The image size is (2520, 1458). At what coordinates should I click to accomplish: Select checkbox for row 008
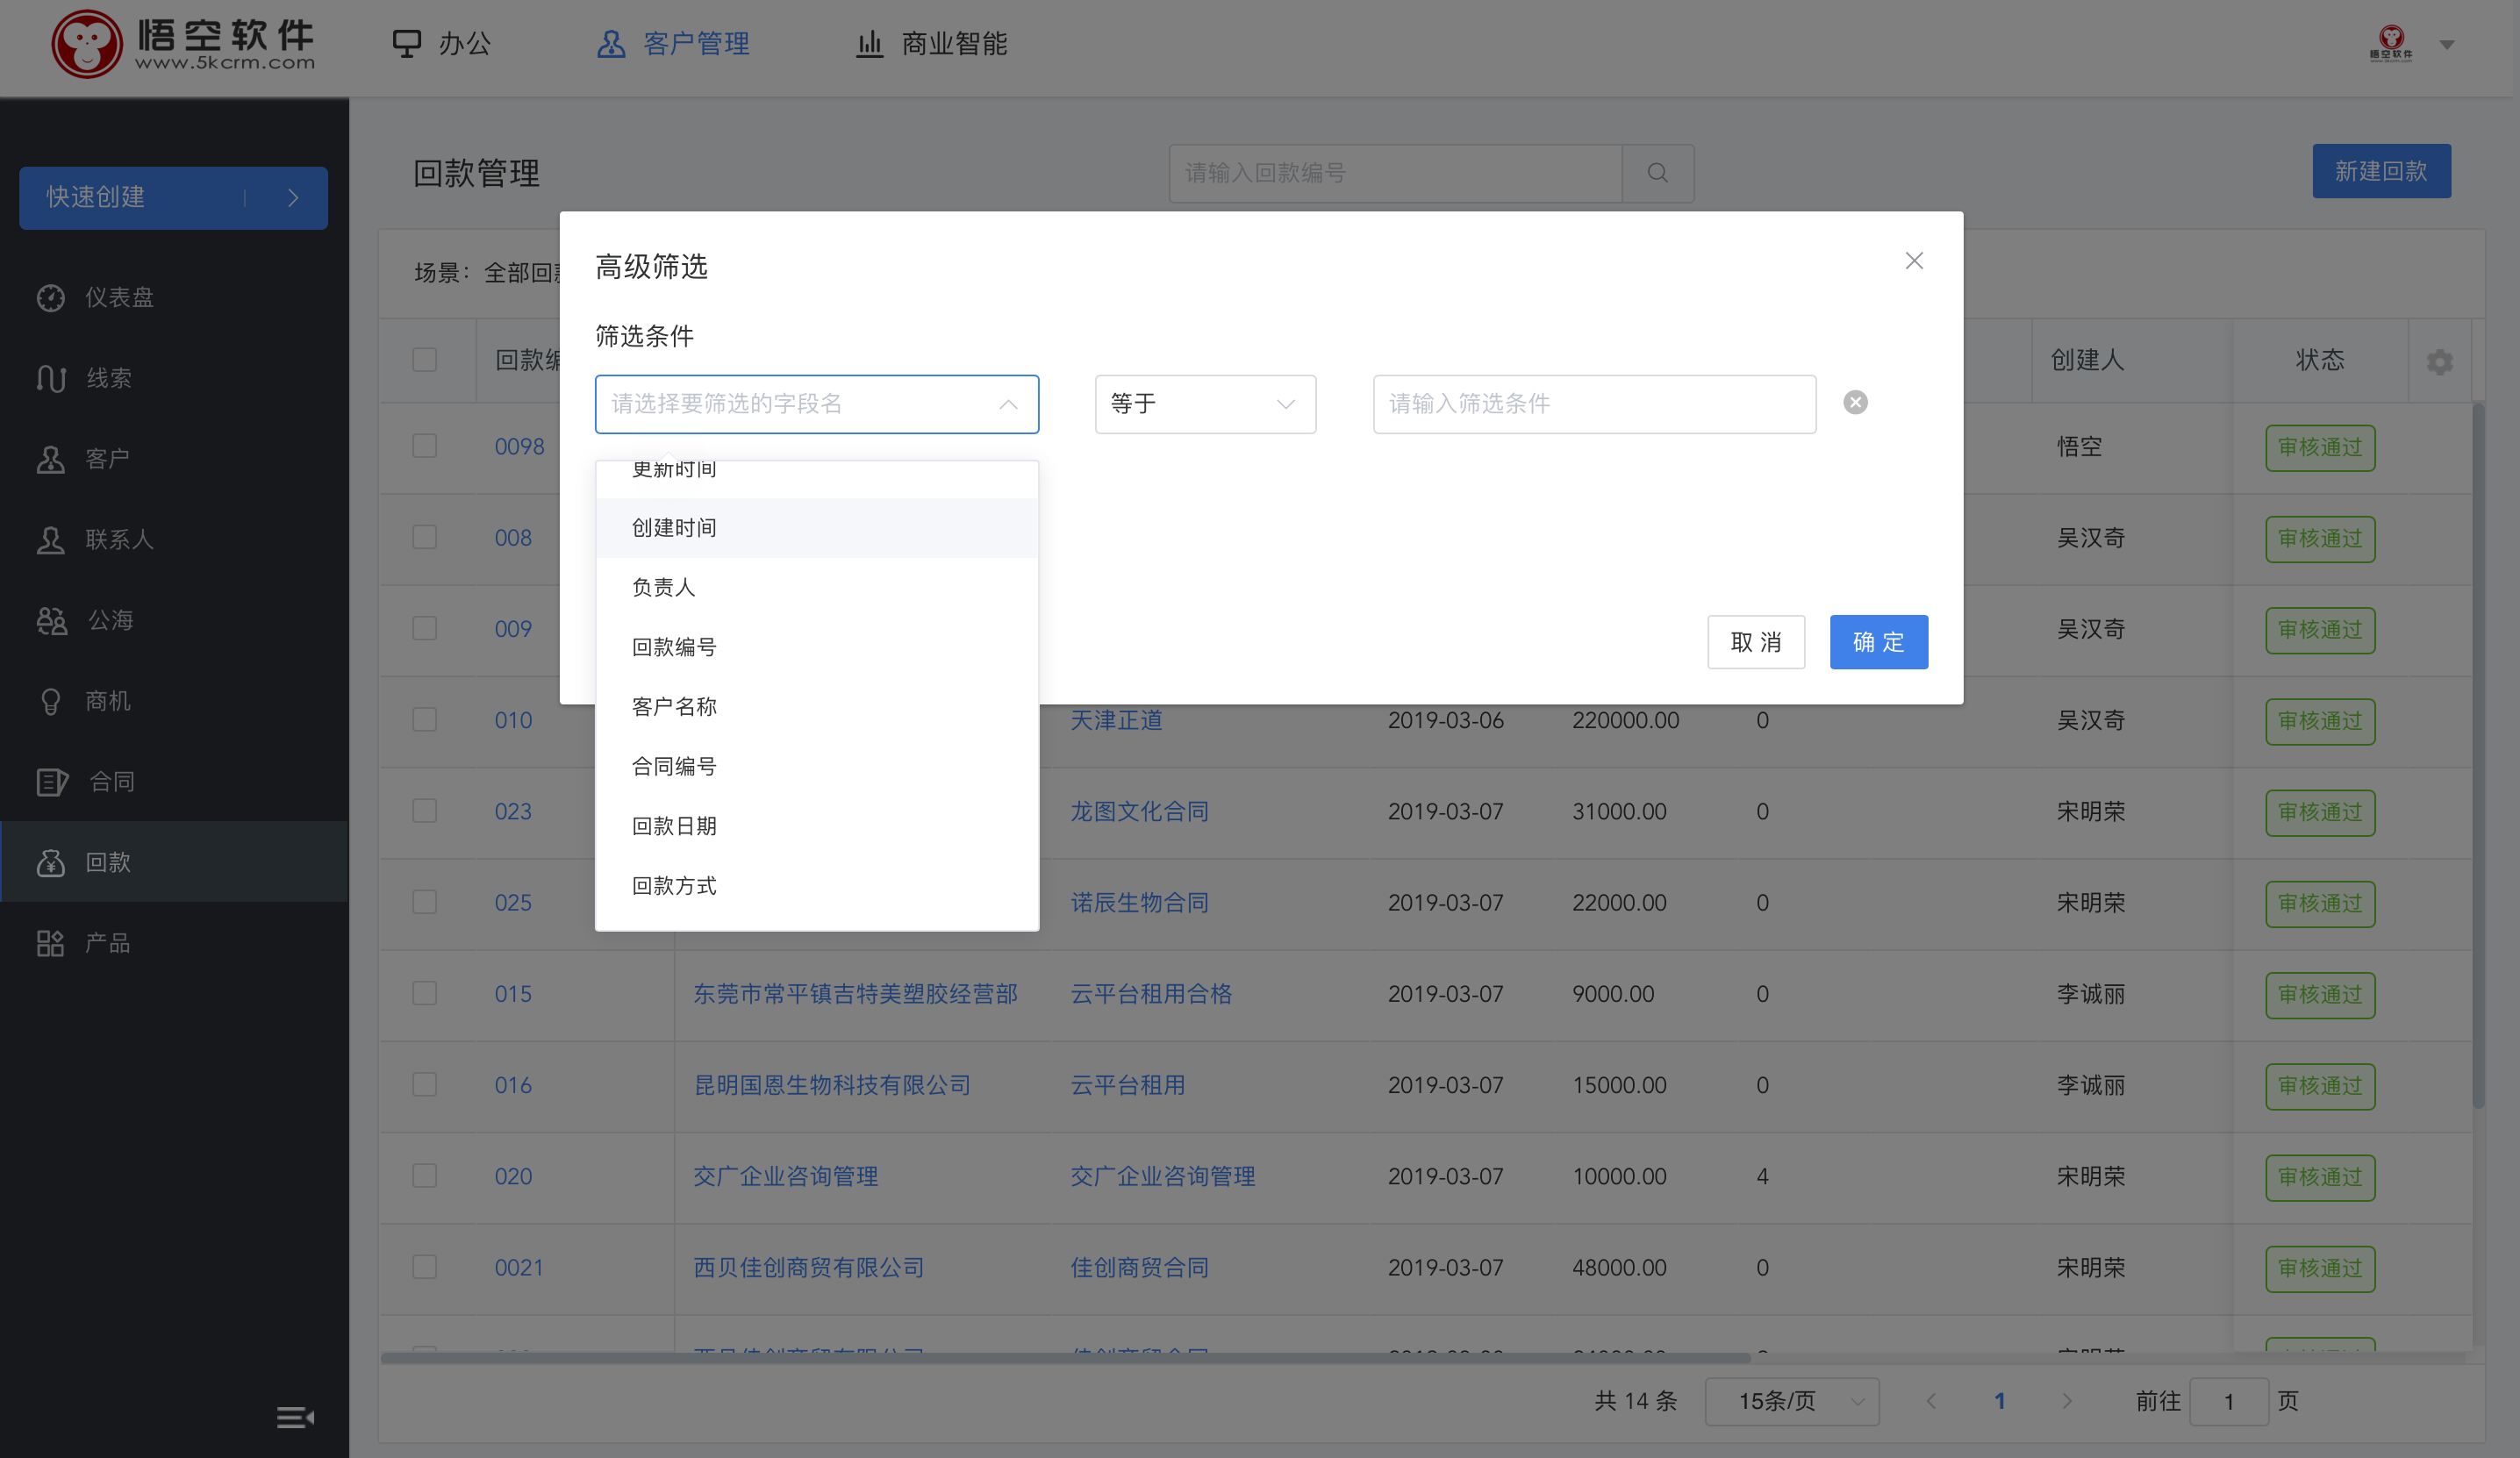426,534
